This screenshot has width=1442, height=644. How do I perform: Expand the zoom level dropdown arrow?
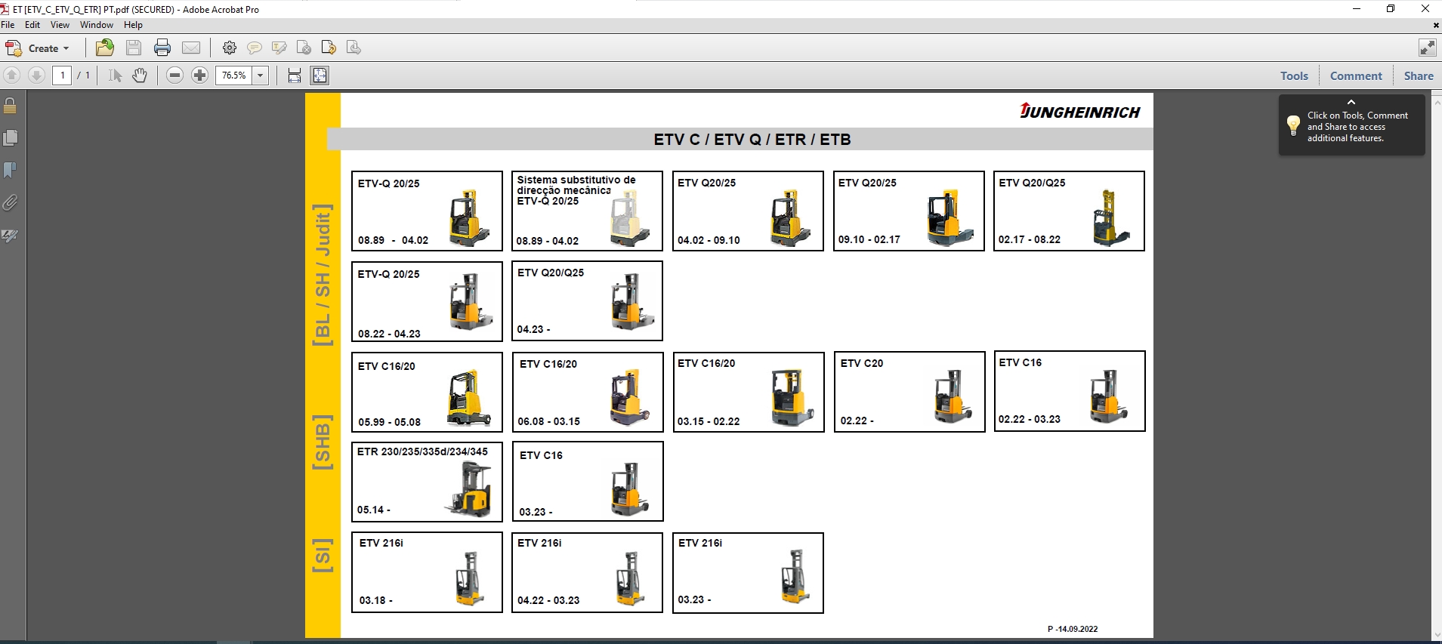click(261, 75)
